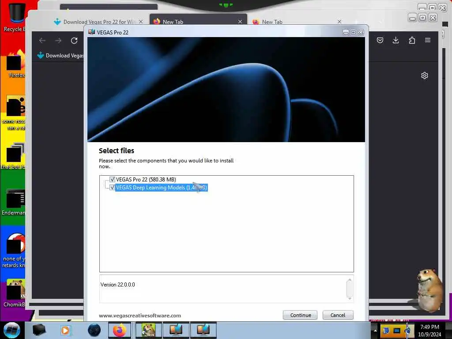Open the Enderman desktop icon
The width and height of the screenshot is (452, 339).
(x=14, y=202)
